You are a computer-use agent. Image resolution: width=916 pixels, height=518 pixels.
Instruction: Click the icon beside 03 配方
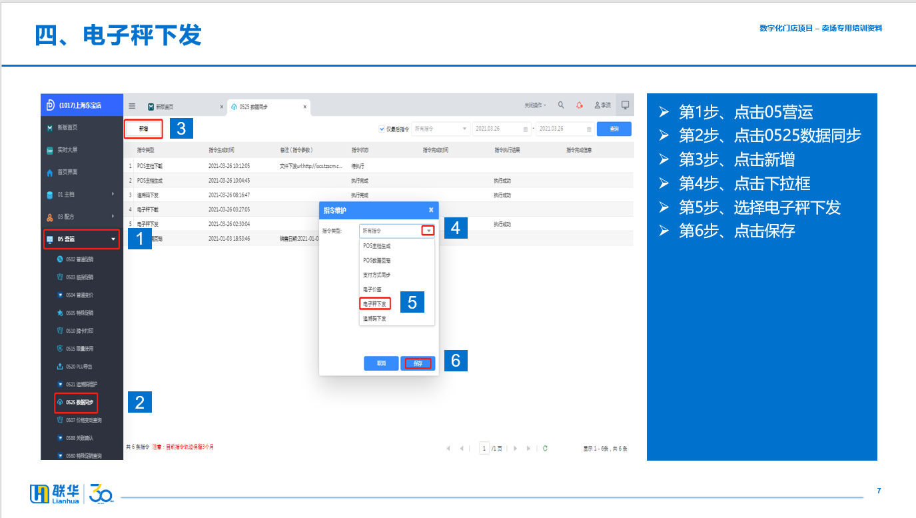(49, 217)
